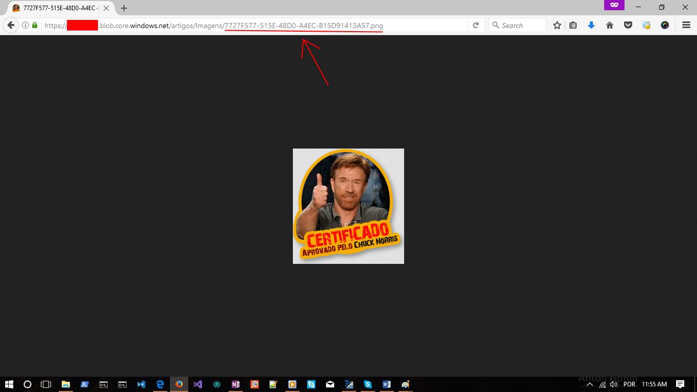This screenshot has width=697, height=392.
Task: Open the Action Center notifications icon
Action: tap(680, 384)
